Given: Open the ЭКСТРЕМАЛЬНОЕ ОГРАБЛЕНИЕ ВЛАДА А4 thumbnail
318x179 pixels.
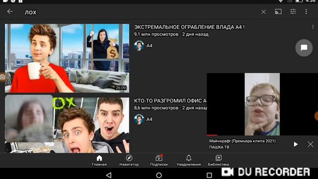Looking at the screenshot, I should [67, 58].
